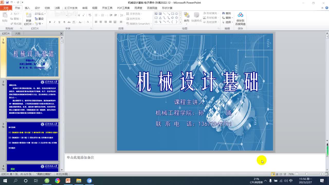Click the language 中文(中国) status button
Image resolution: width=329 pixels, height=185 pixels.
click(x=62, y=174)
